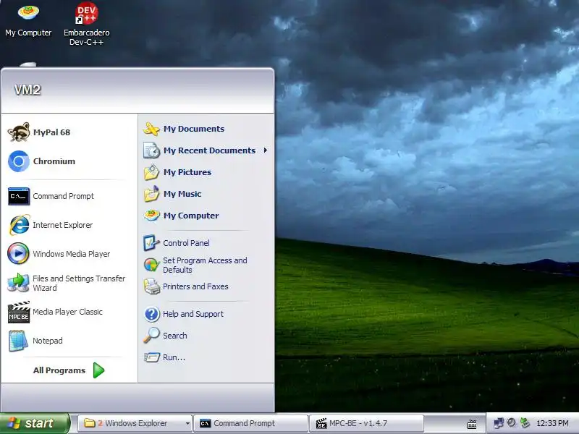Expand My Recent Documents submenu arrow
This screenshot has height=434, width=579.
265,150
